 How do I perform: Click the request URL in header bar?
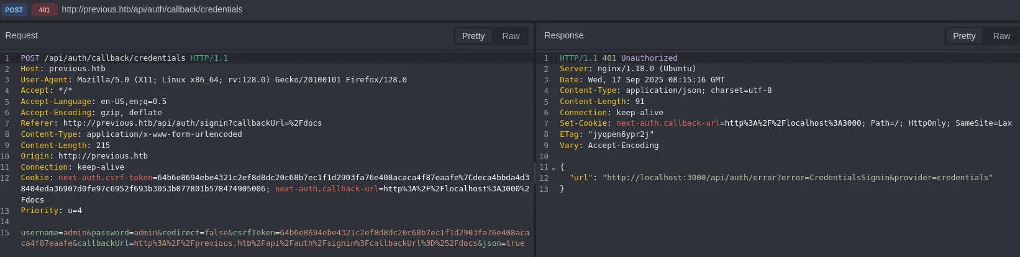152,9
